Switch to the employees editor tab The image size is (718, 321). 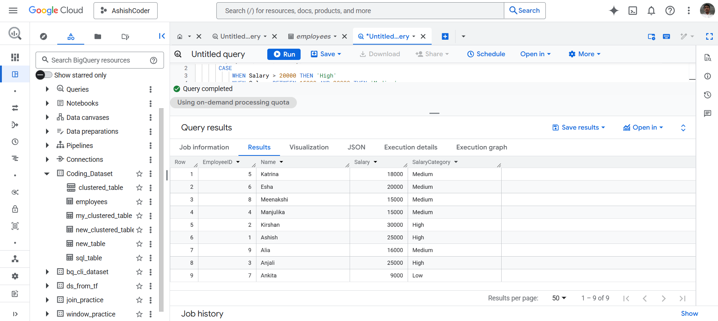313,36
